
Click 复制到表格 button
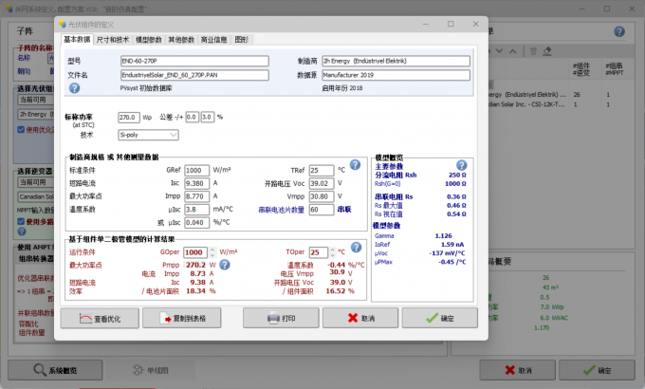[x=182, y=318]
